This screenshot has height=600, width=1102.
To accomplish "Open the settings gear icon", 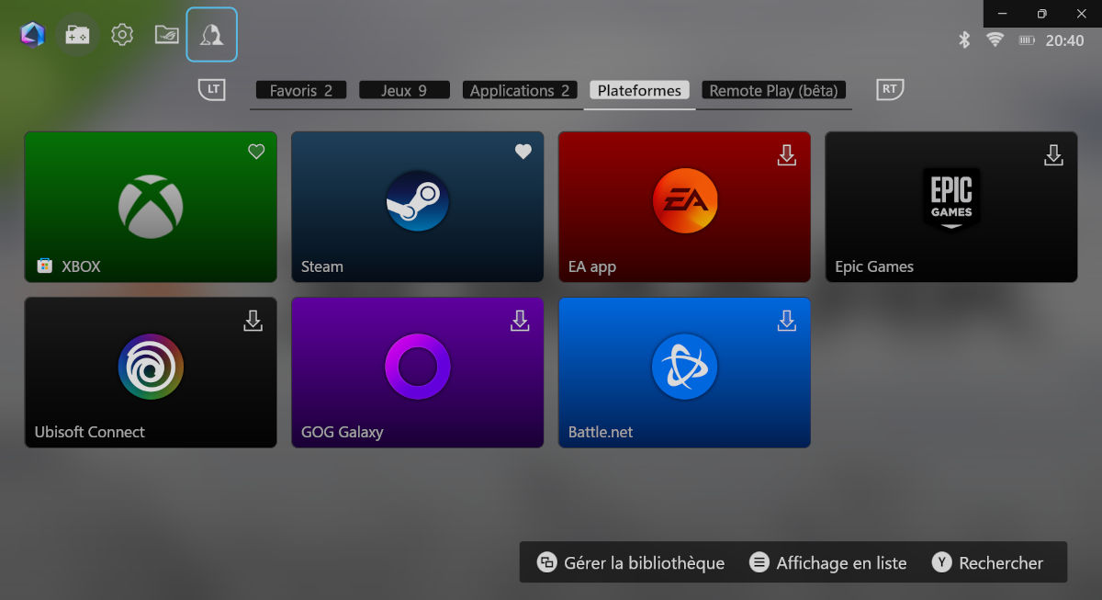I will click(122, 35).
